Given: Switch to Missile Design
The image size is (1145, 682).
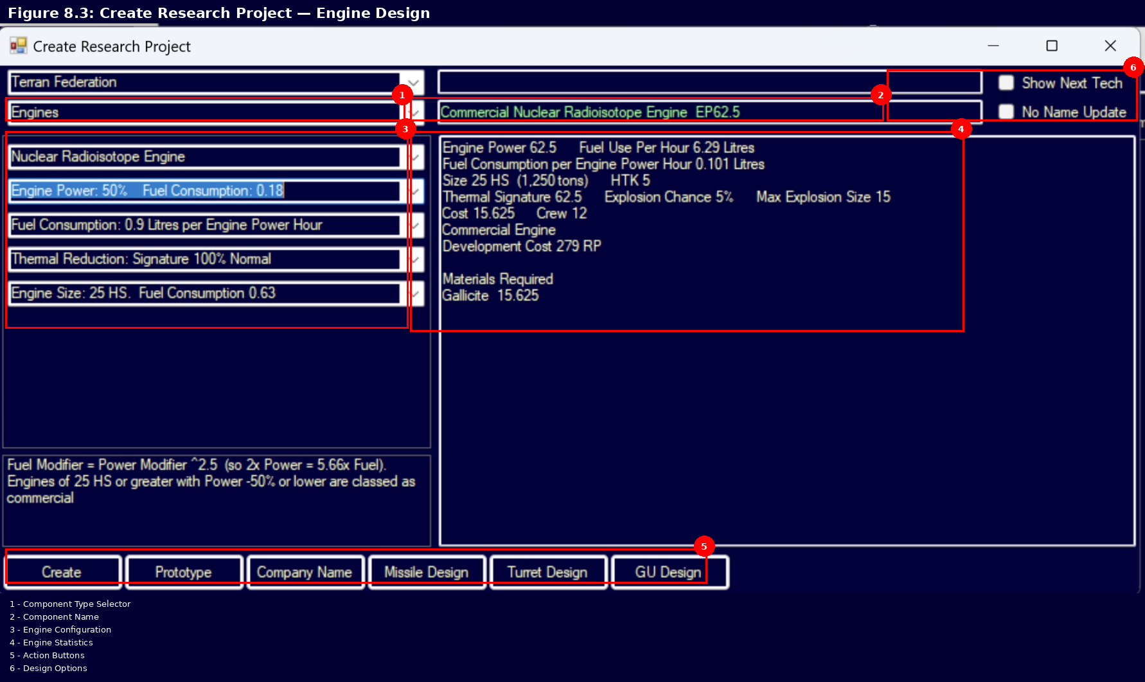Looking at the screenshot, I should coord(426,572).
